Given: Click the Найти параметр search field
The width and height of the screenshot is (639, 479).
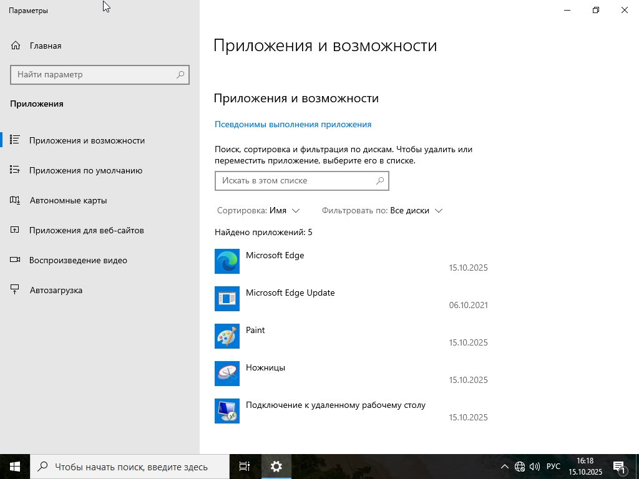Looking at the screenshot, I should tap(94, 75).
